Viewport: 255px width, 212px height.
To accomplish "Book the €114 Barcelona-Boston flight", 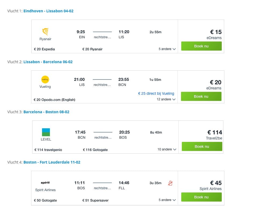I will tap(202, 146).
